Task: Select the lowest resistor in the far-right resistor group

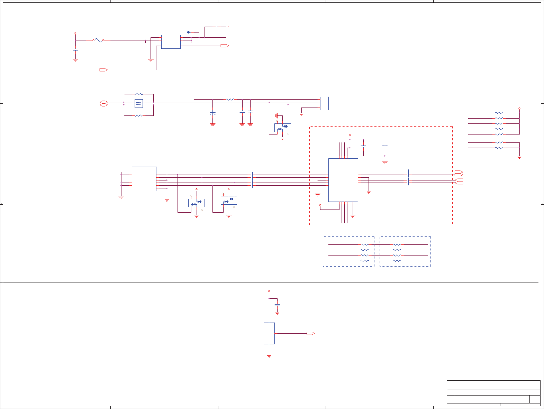Action: (x=499, y=148)
